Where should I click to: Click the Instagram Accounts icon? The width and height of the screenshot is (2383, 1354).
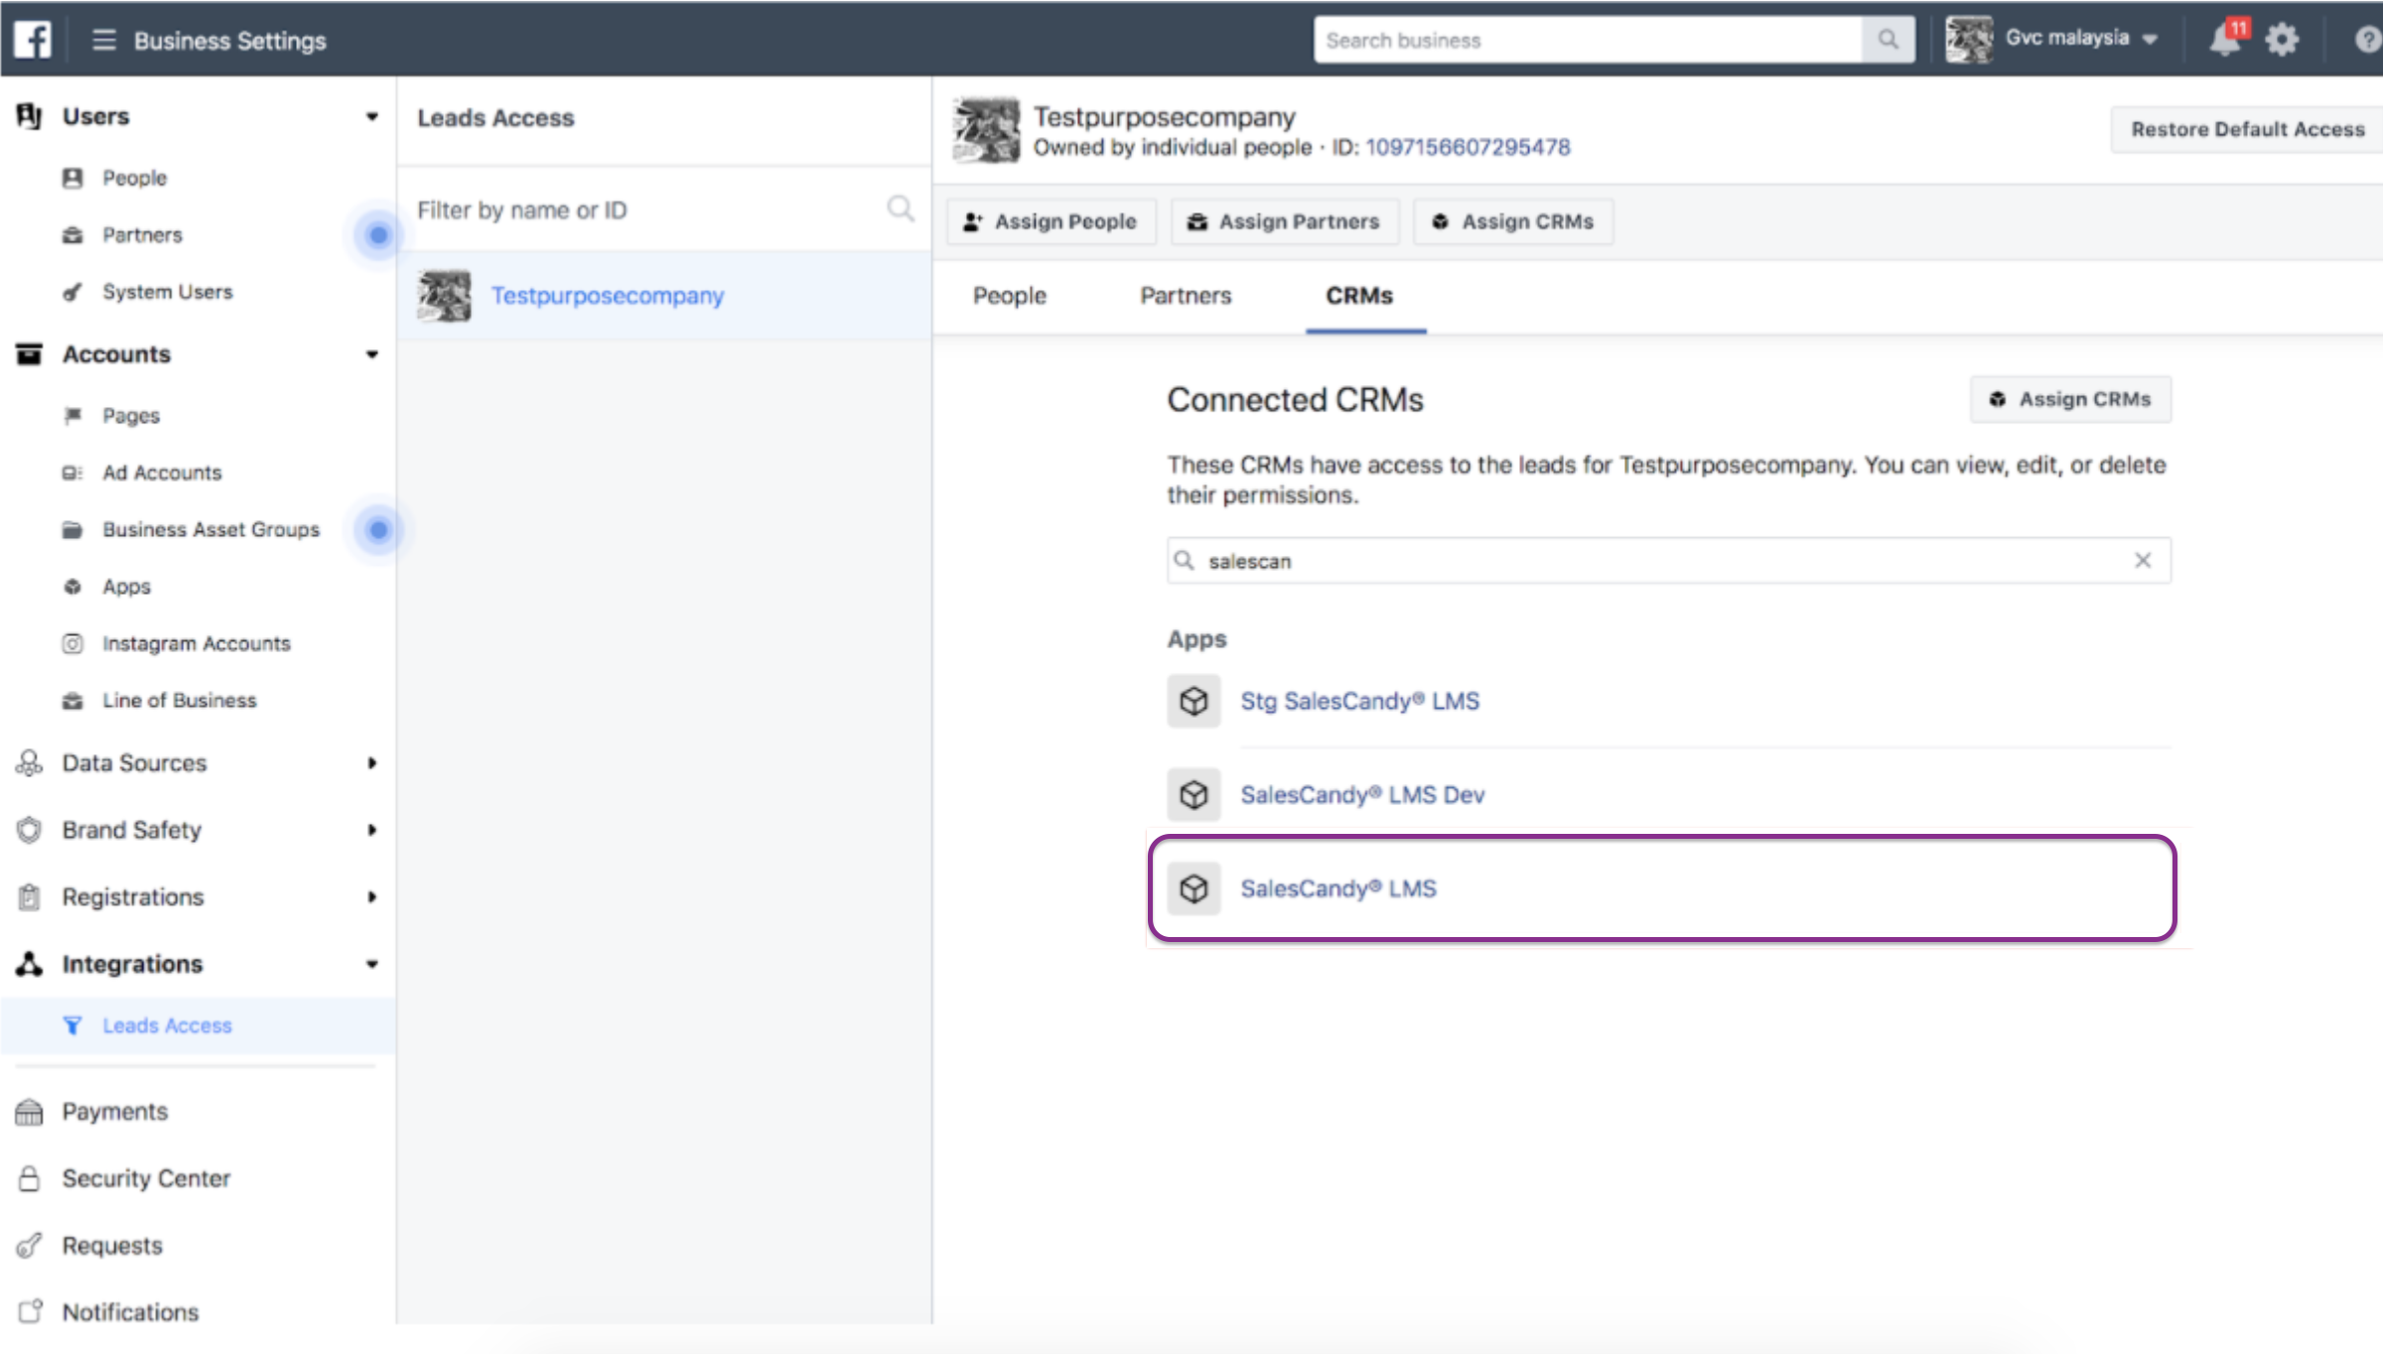coord(73,643)
